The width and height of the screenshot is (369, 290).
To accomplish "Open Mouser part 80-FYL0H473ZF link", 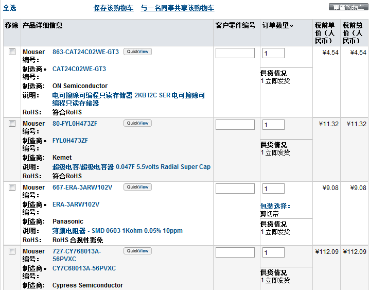I will point(75,124).
